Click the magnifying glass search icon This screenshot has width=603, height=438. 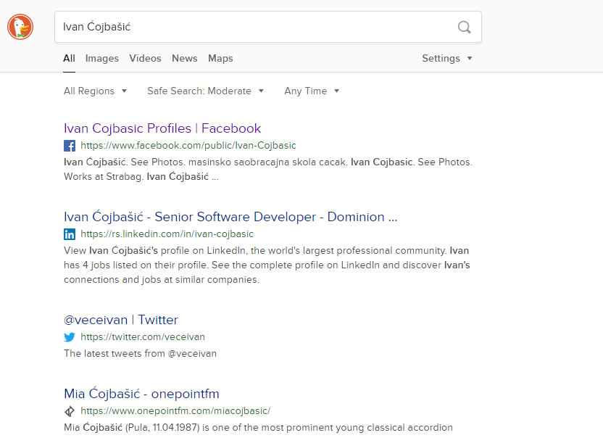coord(464,27)
